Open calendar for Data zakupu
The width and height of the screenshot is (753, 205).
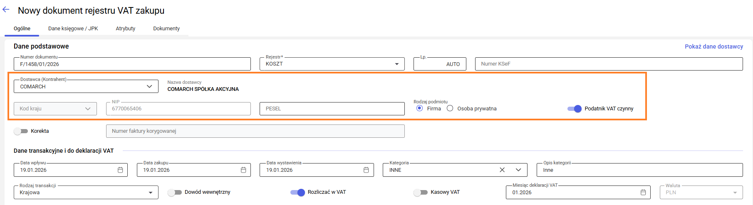point(243,170)
